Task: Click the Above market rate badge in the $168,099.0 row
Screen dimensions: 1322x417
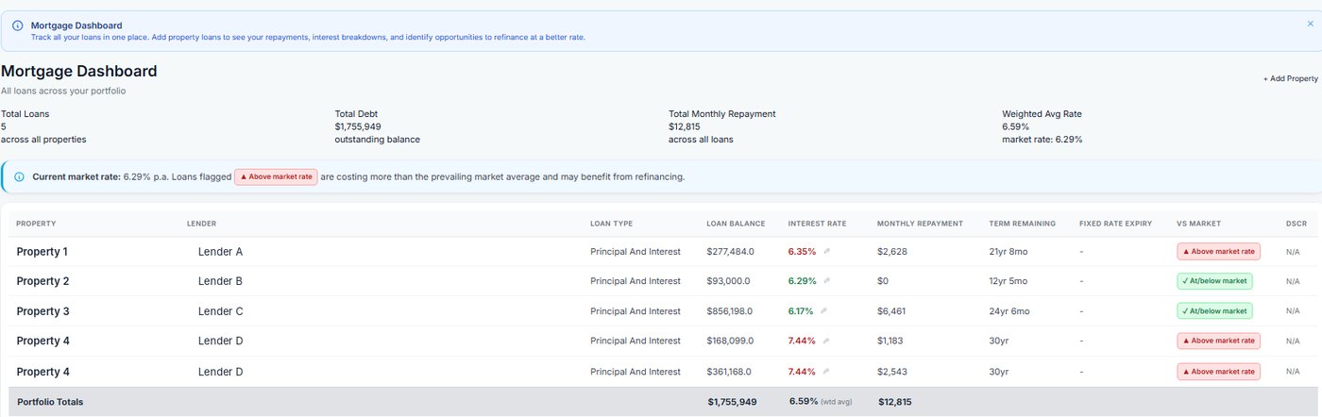Action: (x=1218, y=341)
